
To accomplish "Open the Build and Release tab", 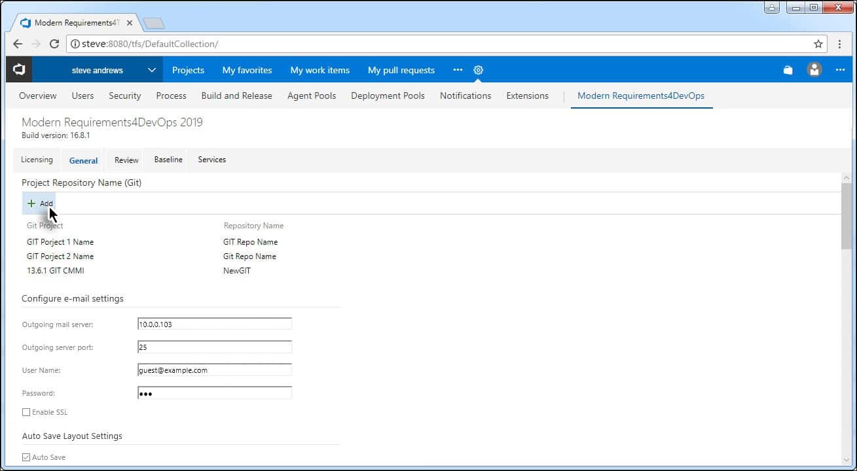I will pyautogui.click(x=236, y=96).
